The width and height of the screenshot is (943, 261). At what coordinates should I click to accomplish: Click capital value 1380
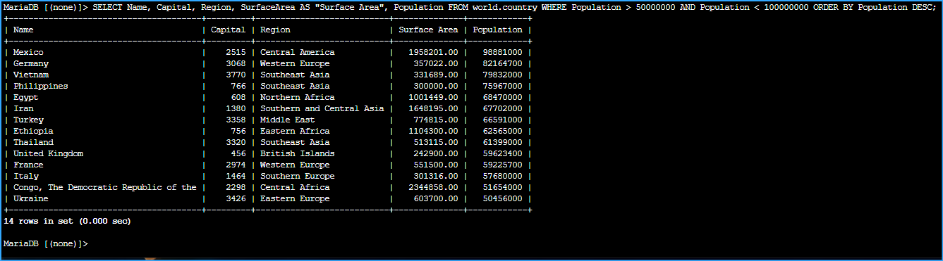(x=236, y=109)
